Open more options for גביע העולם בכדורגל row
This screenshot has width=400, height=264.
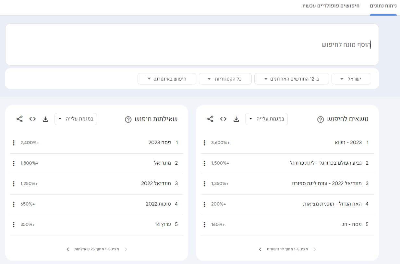pyautogui.click(x=204, y=163)
